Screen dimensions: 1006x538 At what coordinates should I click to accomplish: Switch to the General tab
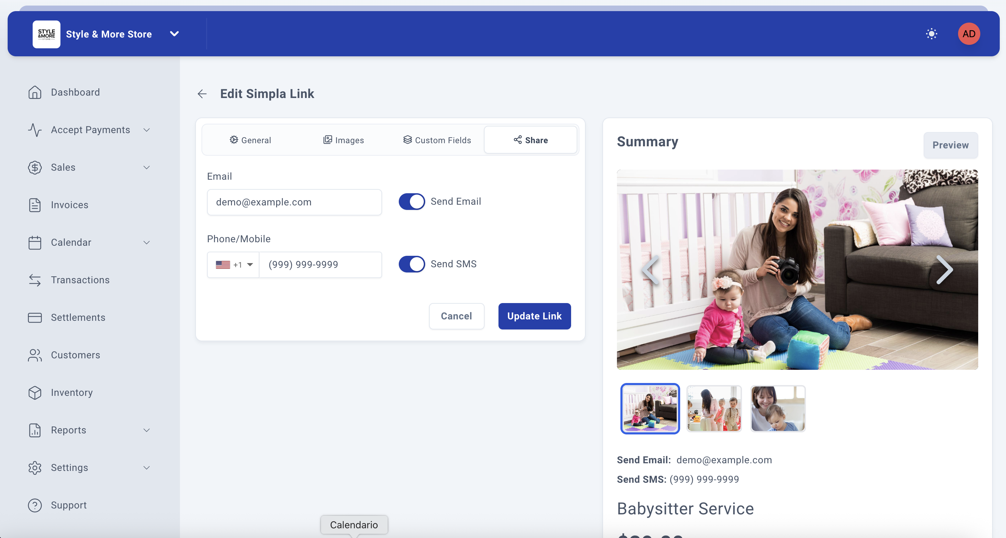(x=250, y=140)
